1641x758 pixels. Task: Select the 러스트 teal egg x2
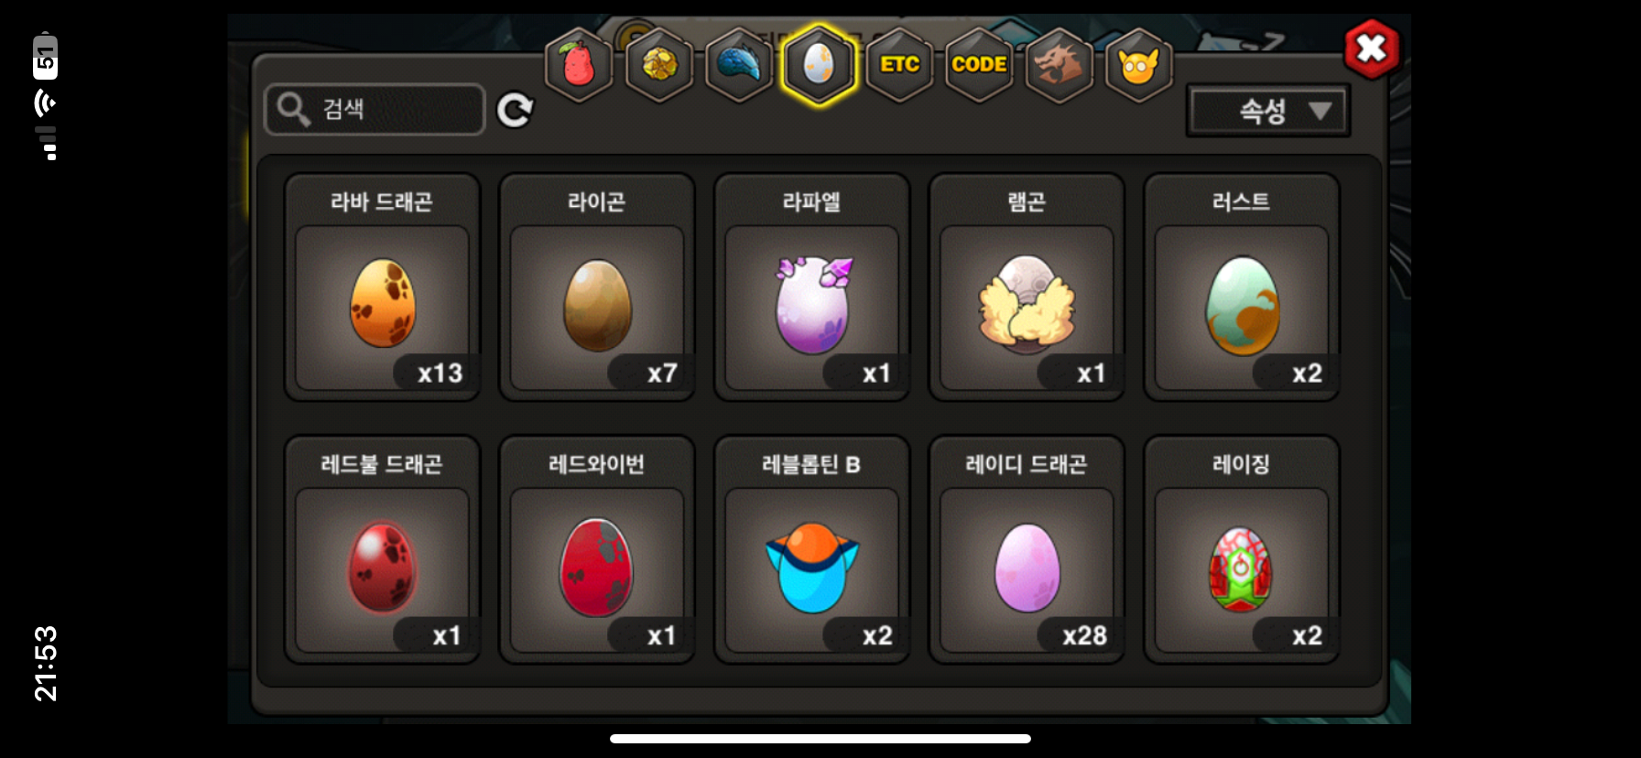click(x=1242, y=287)
